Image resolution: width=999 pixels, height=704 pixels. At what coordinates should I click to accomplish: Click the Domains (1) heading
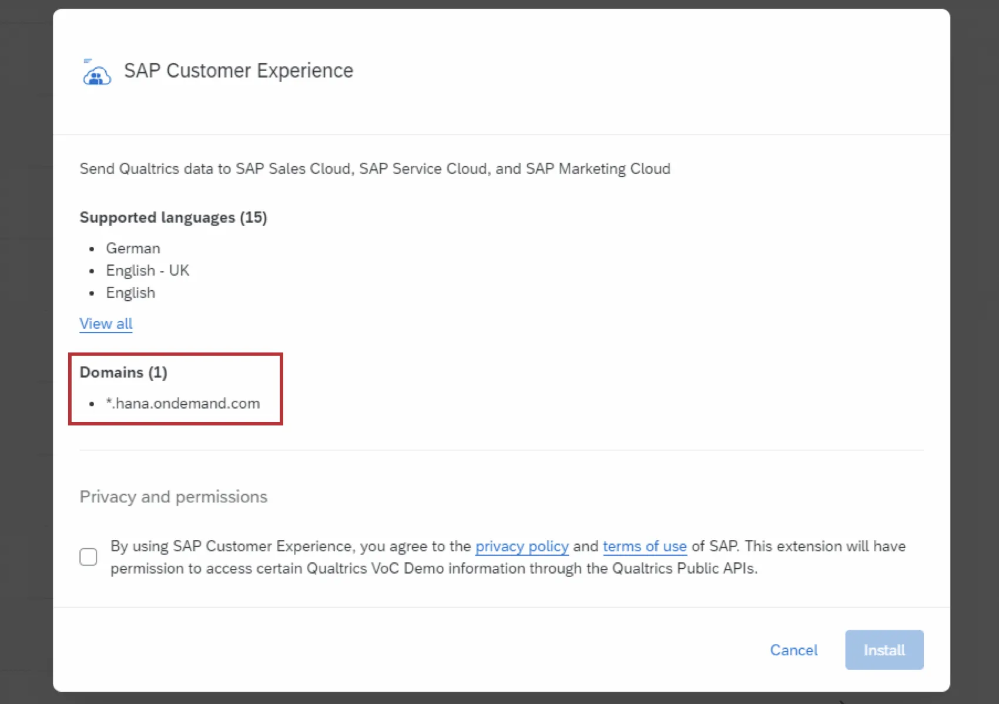pyautogui.click(x=123, y=372)
